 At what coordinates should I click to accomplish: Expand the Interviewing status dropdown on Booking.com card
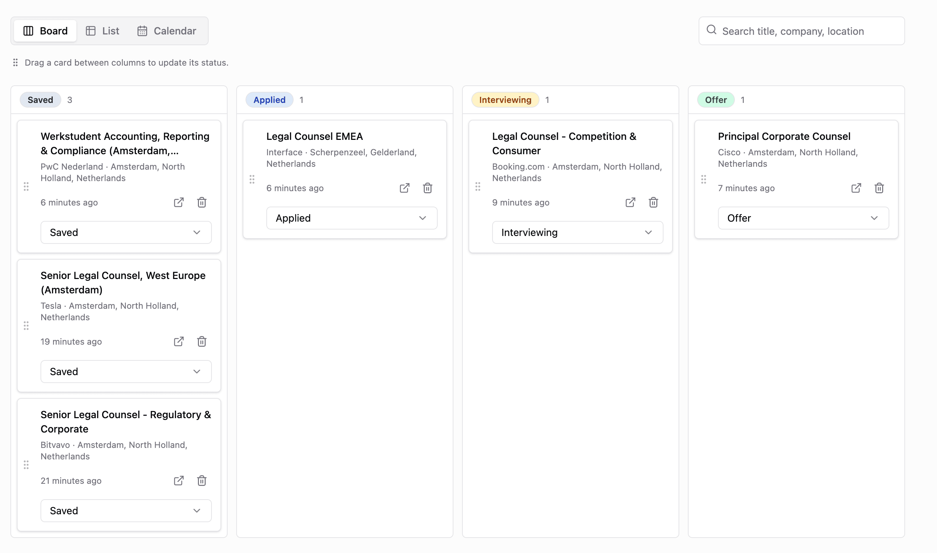577,232
